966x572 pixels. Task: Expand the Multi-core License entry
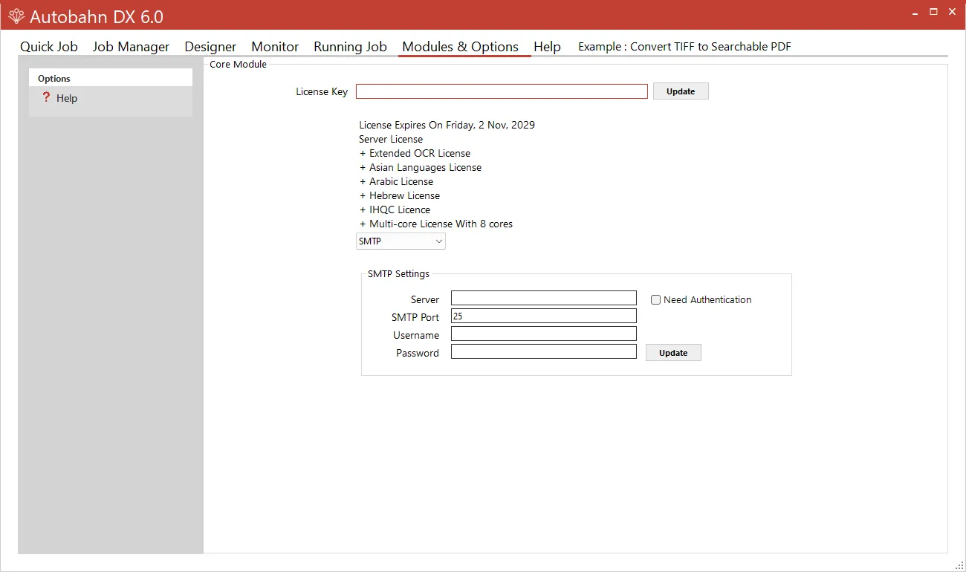tap(362, 224)
